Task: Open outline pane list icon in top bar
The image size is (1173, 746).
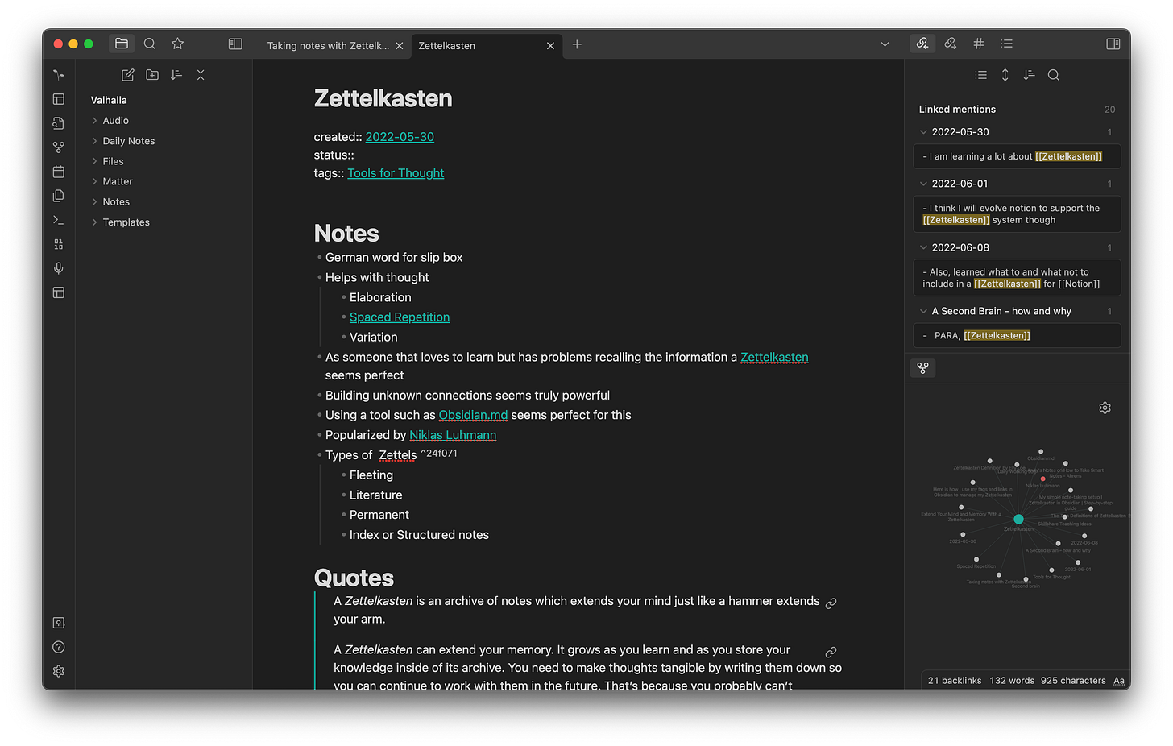Action: pyautogui.click(x=1007, y=44)
